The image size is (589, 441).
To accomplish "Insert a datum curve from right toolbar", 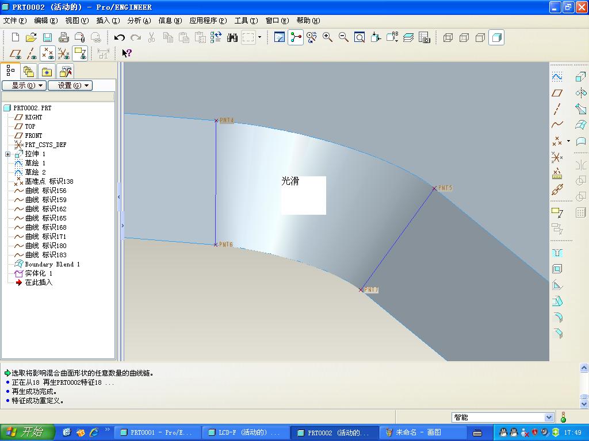I will pyautogui.click(x=557, y=125).
